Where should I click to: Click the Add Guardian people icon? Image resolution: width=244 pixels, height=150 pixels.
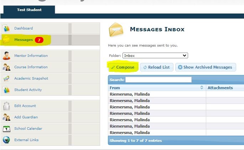[x=6, y=117]
